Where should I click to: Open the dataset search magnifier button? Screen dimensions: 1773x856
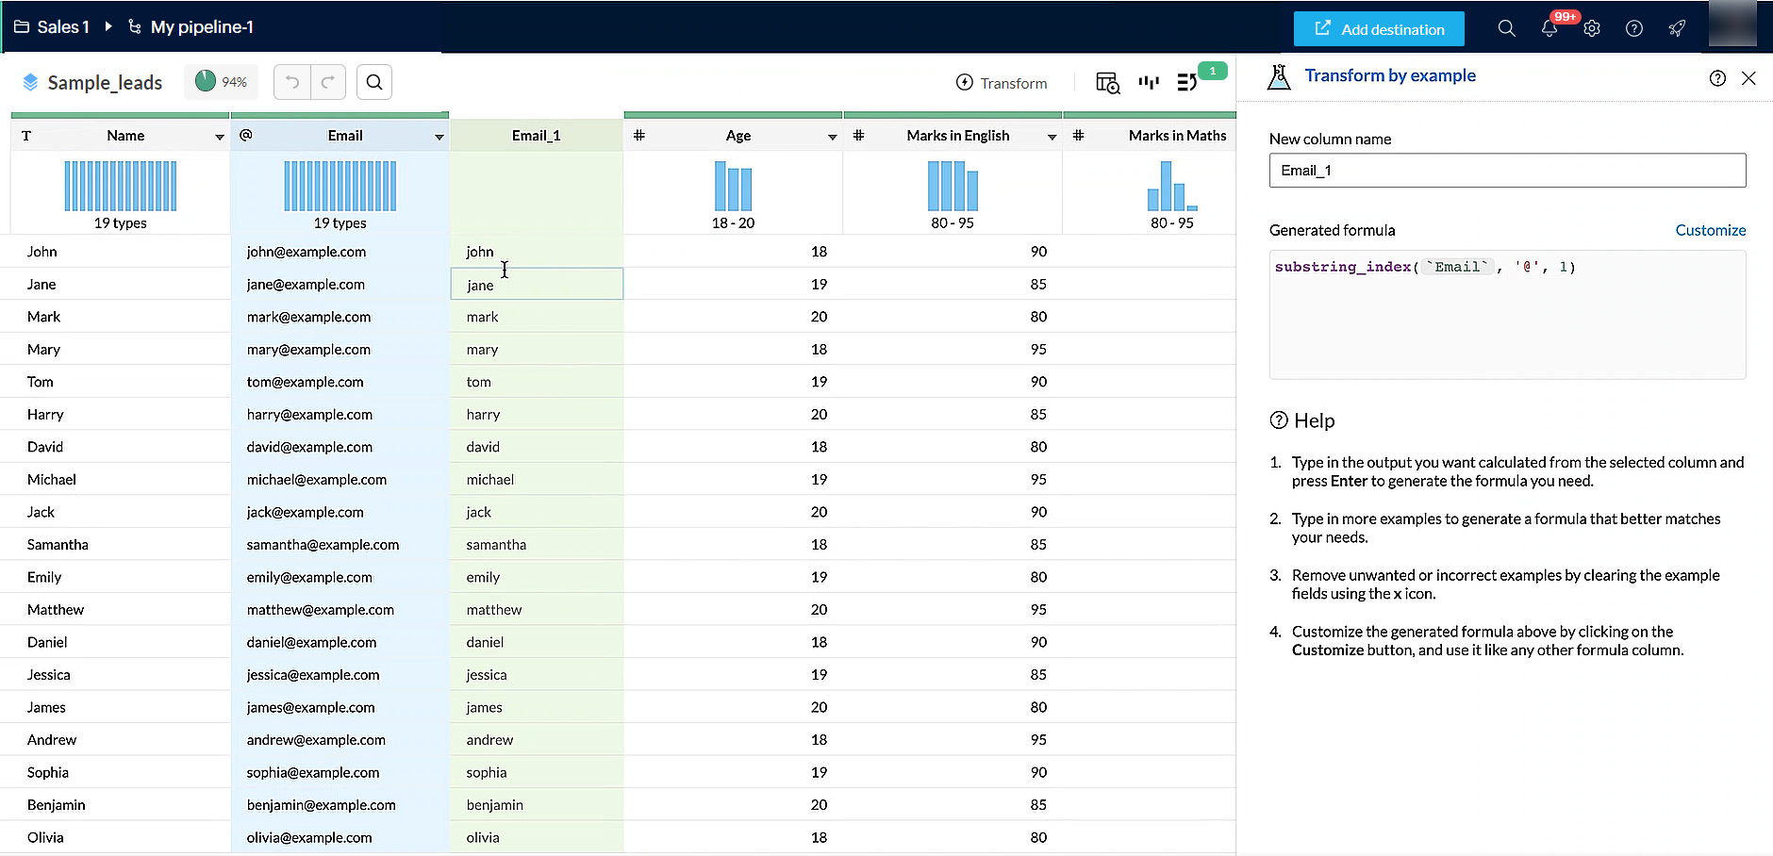pyautogui.click(x=374, y=83)
